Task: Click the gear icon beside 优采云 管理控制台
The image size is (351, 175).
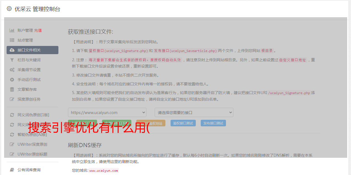Action: point(9,9)
